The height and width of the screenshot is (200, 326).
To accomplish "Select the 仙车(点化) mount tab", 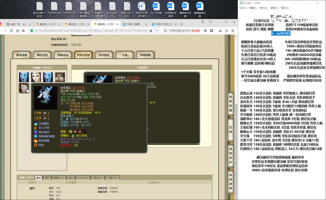I will point(83,178).
